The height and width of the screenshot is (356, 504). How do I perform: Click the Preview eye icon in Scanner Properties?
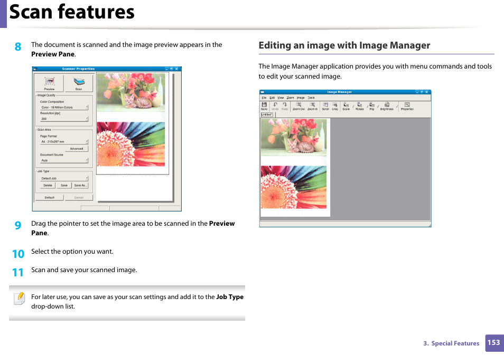point(49,81)
